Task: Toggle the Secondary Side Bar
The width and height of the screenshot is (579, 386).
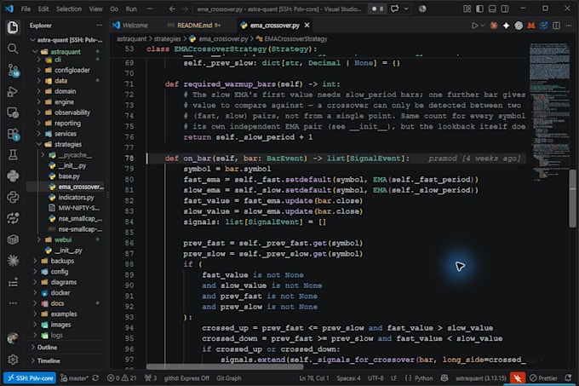Action: 505,9
